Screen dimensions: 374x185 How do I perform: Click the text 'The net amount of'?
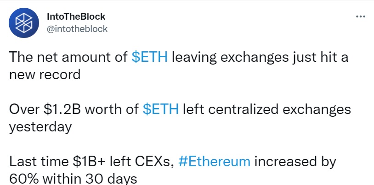68,58
